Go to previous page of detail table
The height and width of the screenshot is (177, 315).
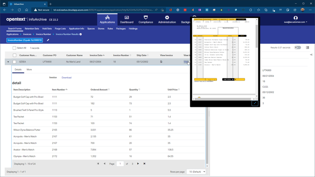click(x=105, y=164)
